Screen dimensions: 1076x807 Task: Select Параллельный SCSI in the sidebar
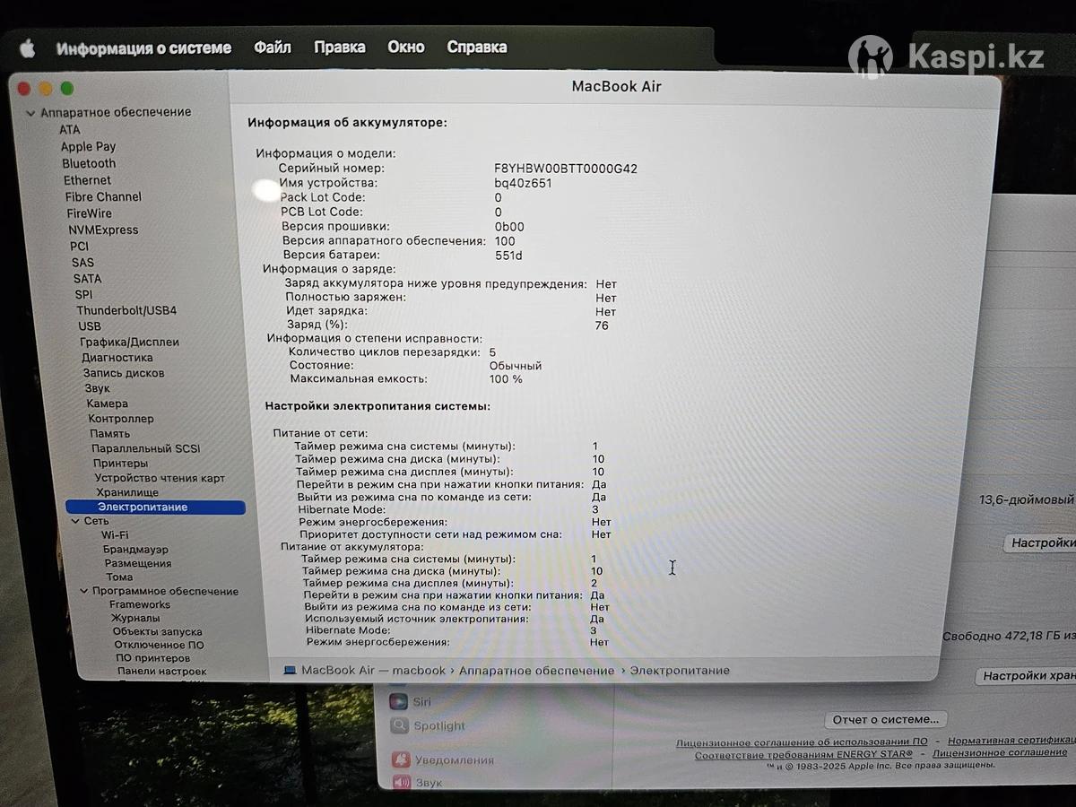[x=145, y=448]
